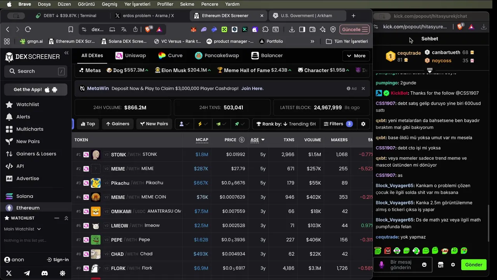The height and width of the screenshot is (280, 497).
Task: Open the Discord icon in DEX Screener footer
Action: (x=45, y=273)
